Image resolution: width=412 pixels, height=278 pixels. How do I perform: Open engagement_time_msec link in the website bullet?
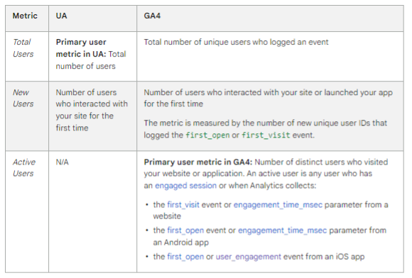[278, 205]
